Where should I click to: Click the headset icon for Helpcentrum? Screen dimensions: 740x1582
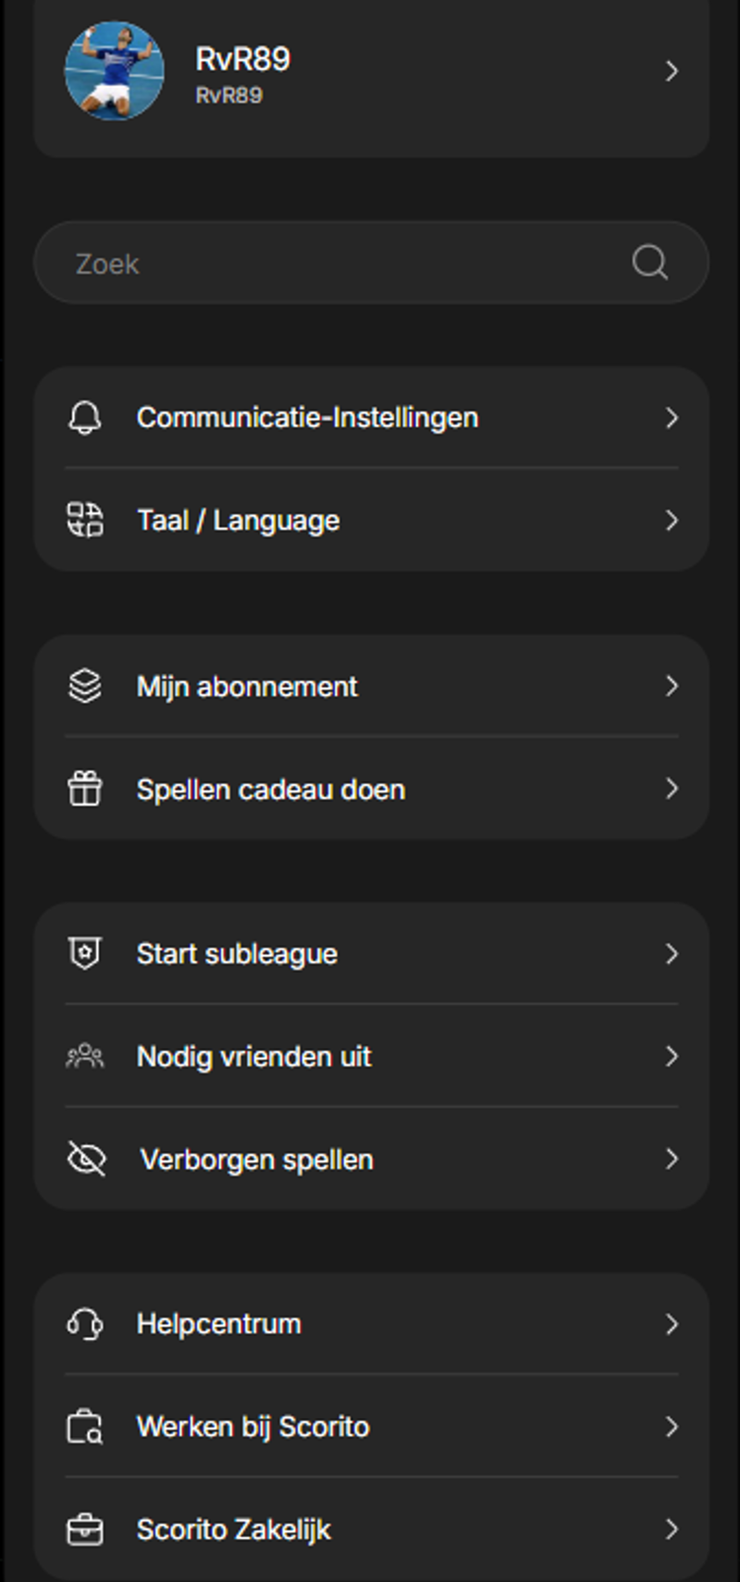(x=86, y=1323)
